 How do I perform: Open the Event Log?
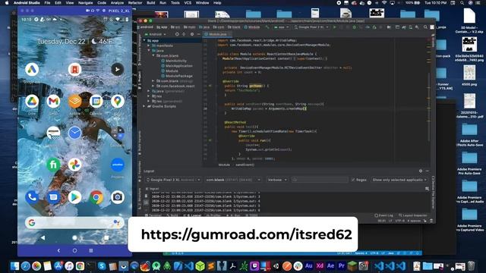click(x=383, y=215)
